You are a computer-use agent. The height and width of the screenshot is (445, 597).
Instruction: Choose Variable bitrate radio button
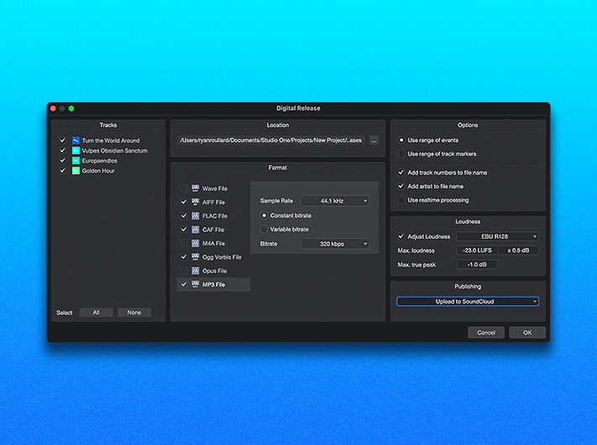point(264,229)
